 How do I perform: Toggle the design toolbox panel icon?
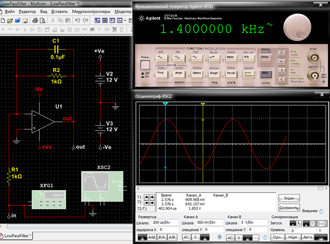(x=97, y=20)
